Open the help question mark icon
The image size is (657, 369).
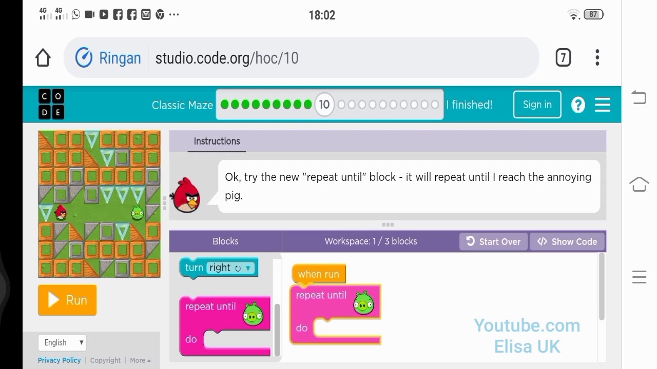coord(578,105)
